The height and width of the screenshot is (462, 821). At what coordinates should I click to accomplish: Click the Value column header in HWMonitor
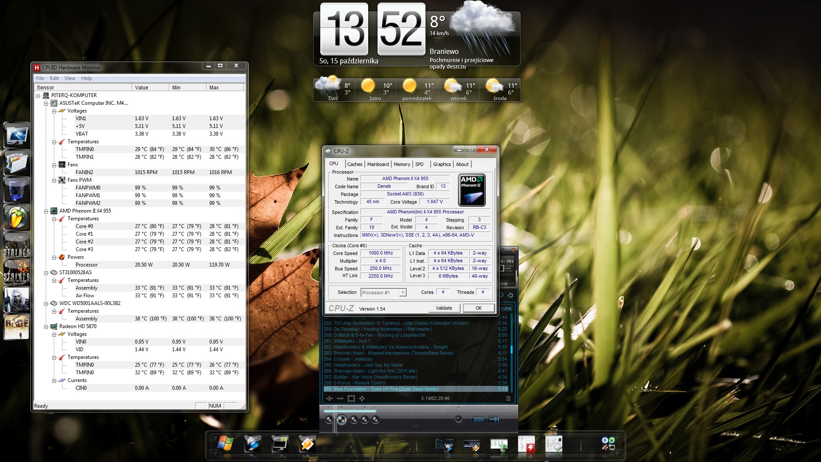(150, 87)
